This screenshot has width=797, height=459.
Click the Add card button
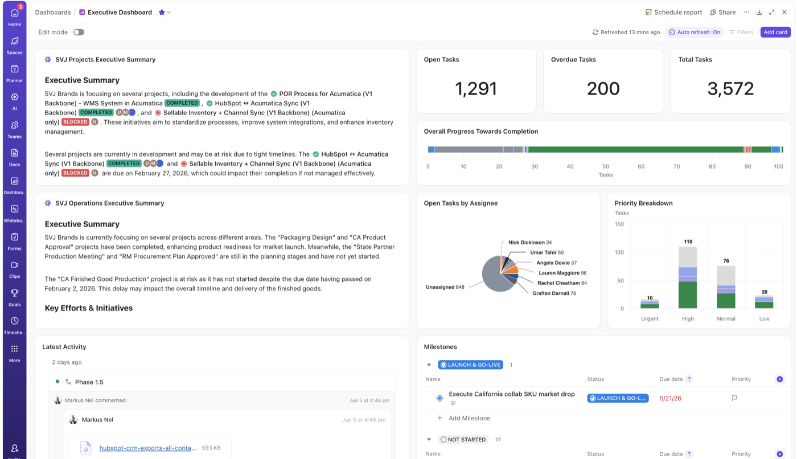point(775,32)
